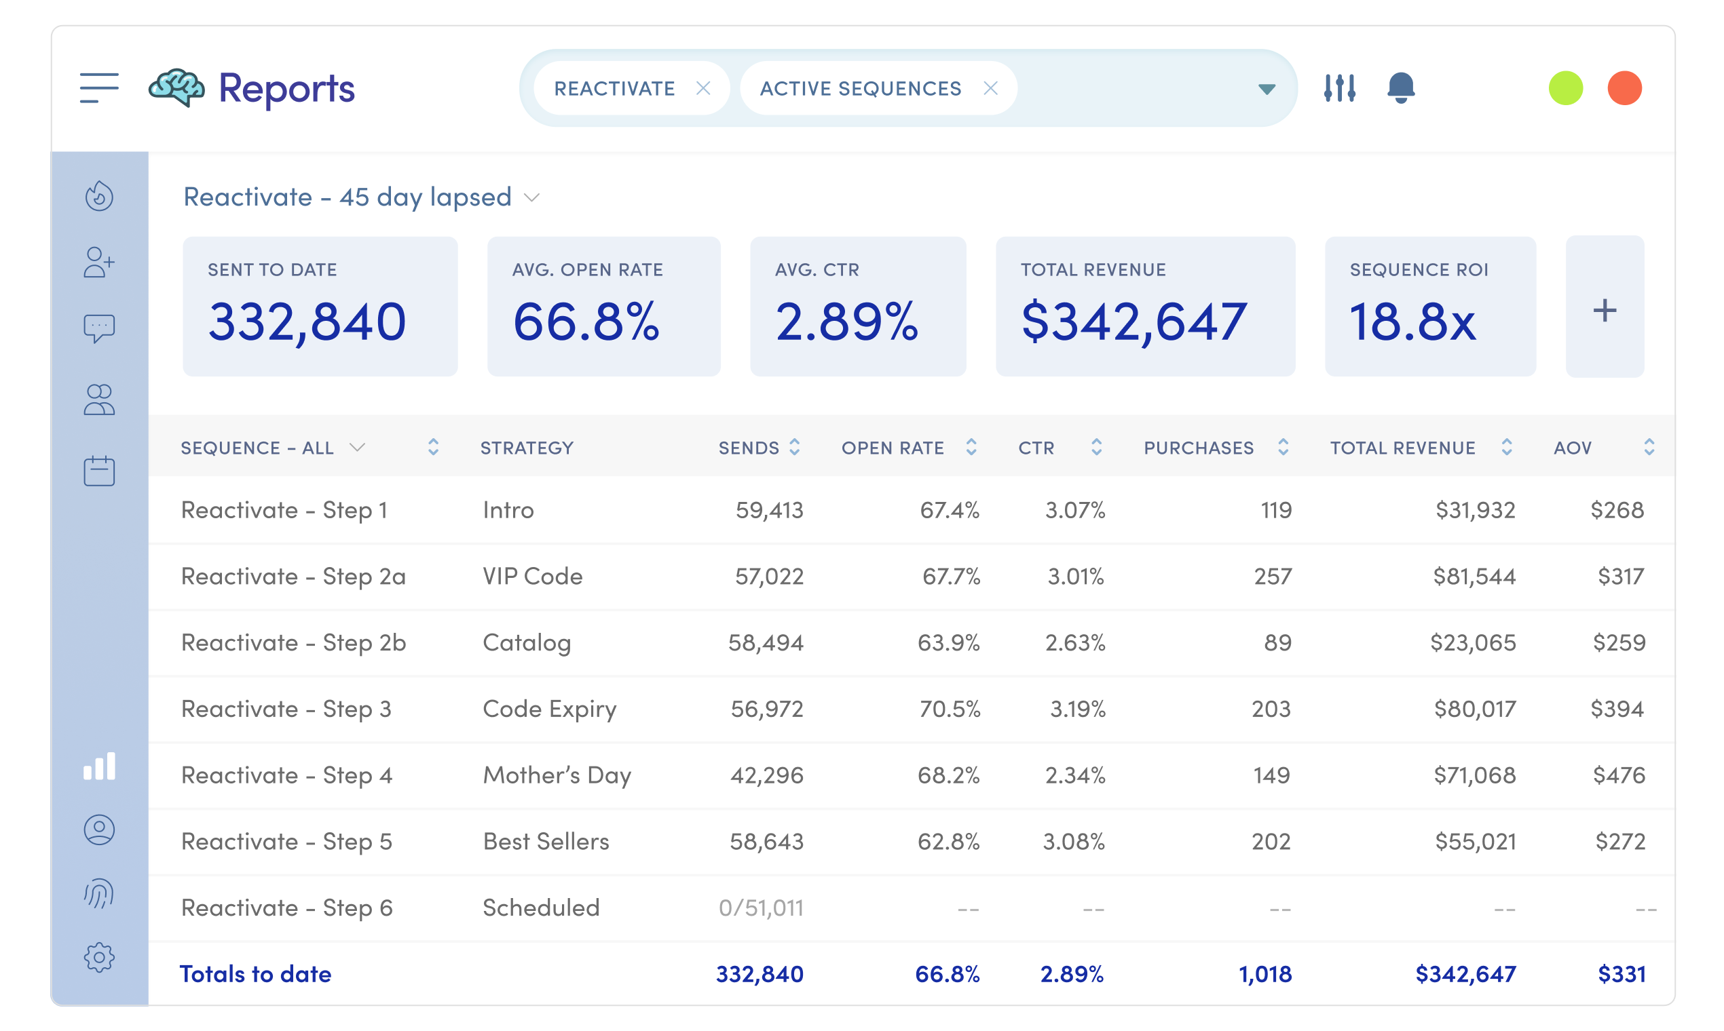Screen dimensions: 1724x1031
Task: Expand the filter bar dropdown arrow
Action: click(x=1266, y=89)
